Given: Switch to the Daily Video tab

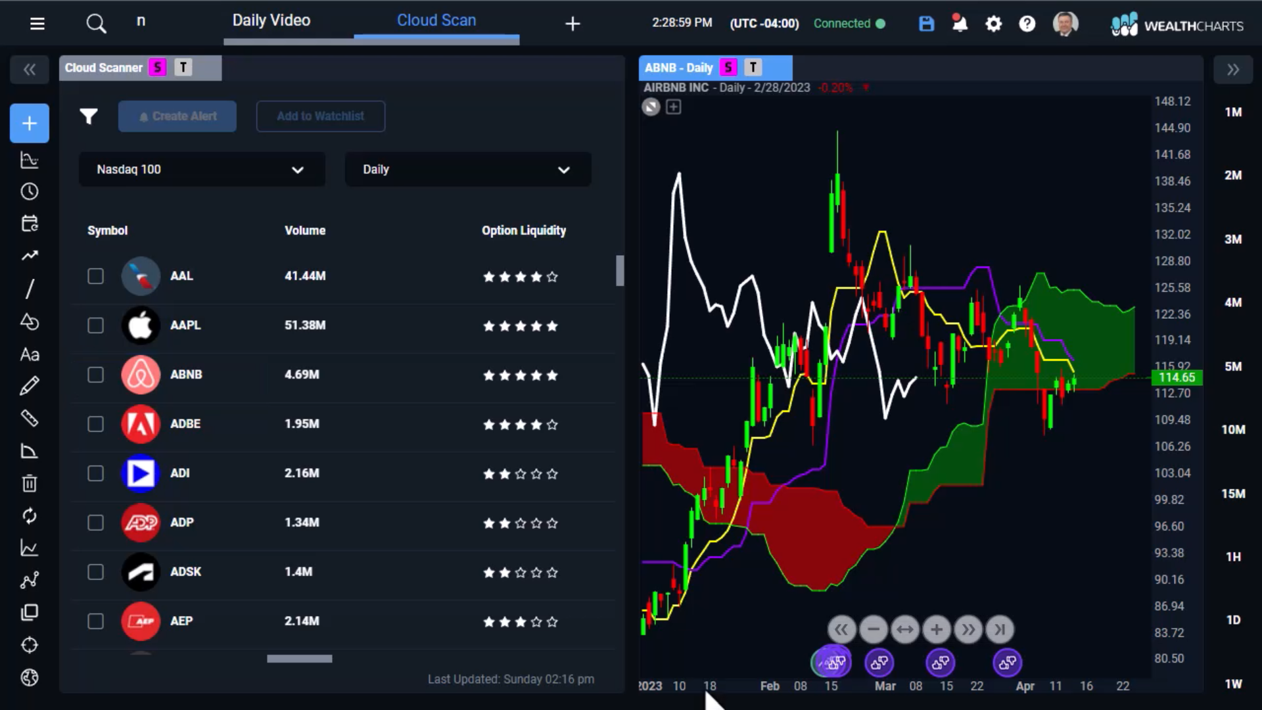Looking at the screenshot, I should pos(271,21).
